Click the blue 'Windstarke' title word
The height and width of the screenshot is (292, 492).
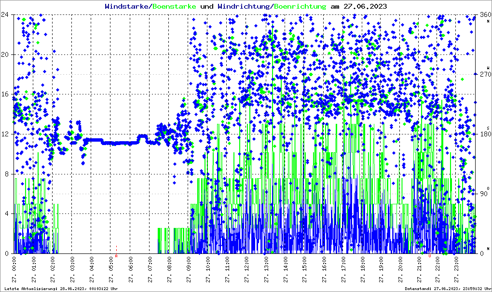pos(127,6)
